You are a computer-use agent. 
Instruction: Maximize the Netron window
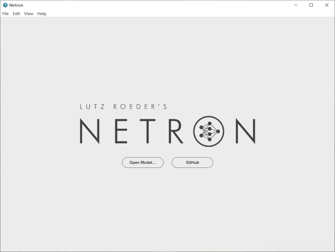(x=311, y=5)
